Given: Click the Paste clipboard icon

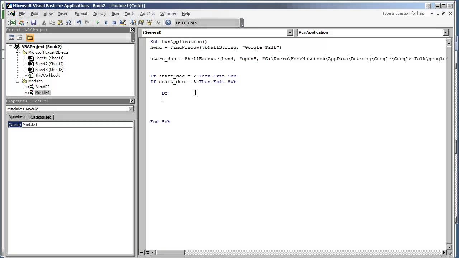Looking at the screenshot, I should point(61,23).
